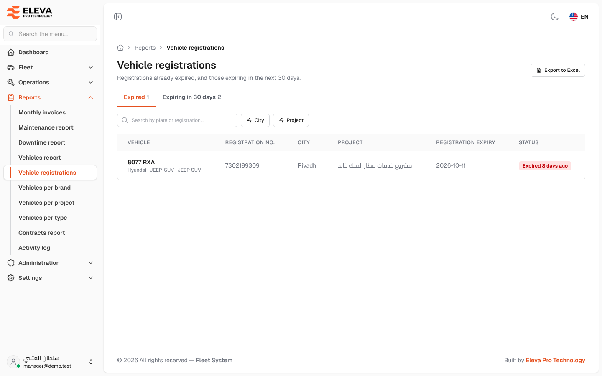
Task: Export the table to Excel
Action: 558,70
